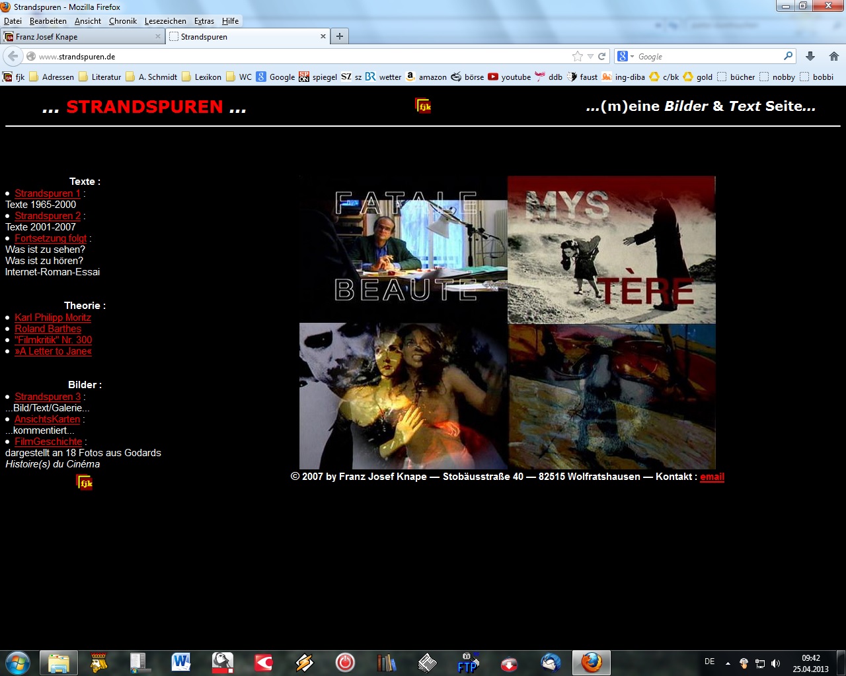Open the Literatur bookmark folder
This screenshot has height=676, width=846.
tap(100, 77)
